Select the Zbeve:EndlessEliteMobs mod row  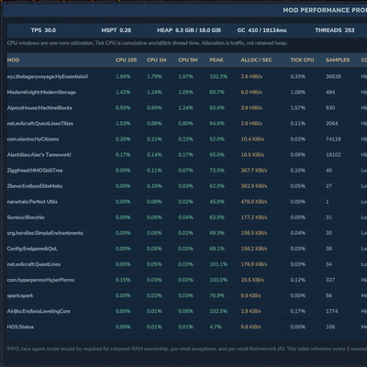[x=187, y=186]
